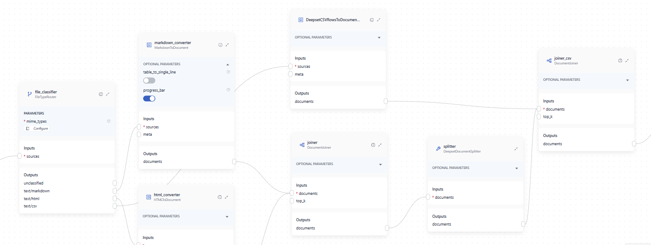Image resolution: width=651 pixels, height=245 pixels.
Task: Enable the table_to_single_line toggle
Action: [149, 81]
